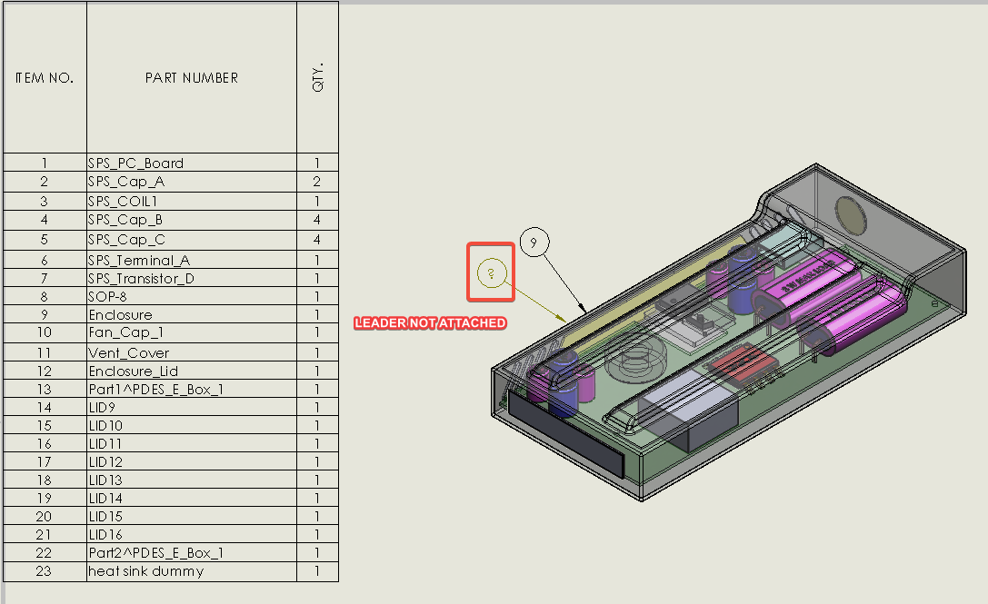Viewport: 988px width, 604px height.
Task: Select the QTY. column header
Action: pos(317,77)
